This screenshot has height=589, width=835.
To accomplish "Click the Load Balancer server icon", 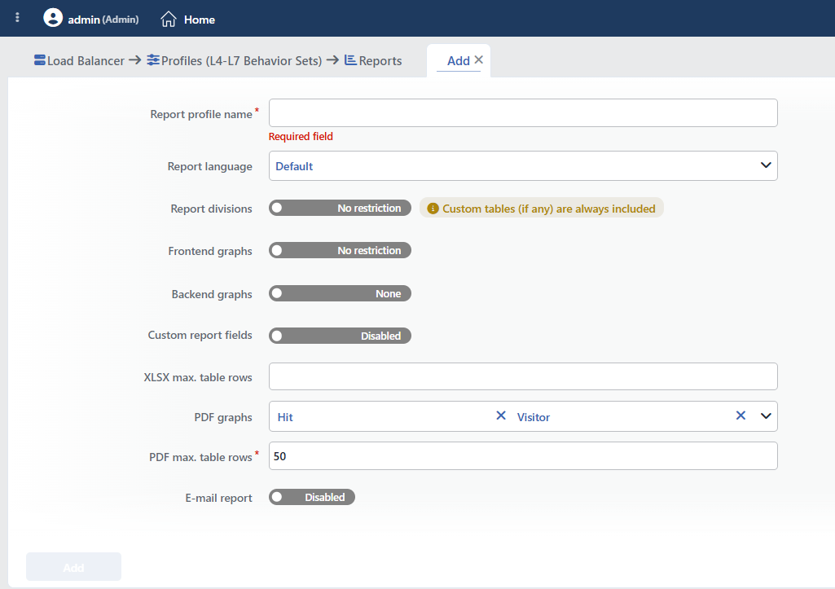I will coord(39,60).
